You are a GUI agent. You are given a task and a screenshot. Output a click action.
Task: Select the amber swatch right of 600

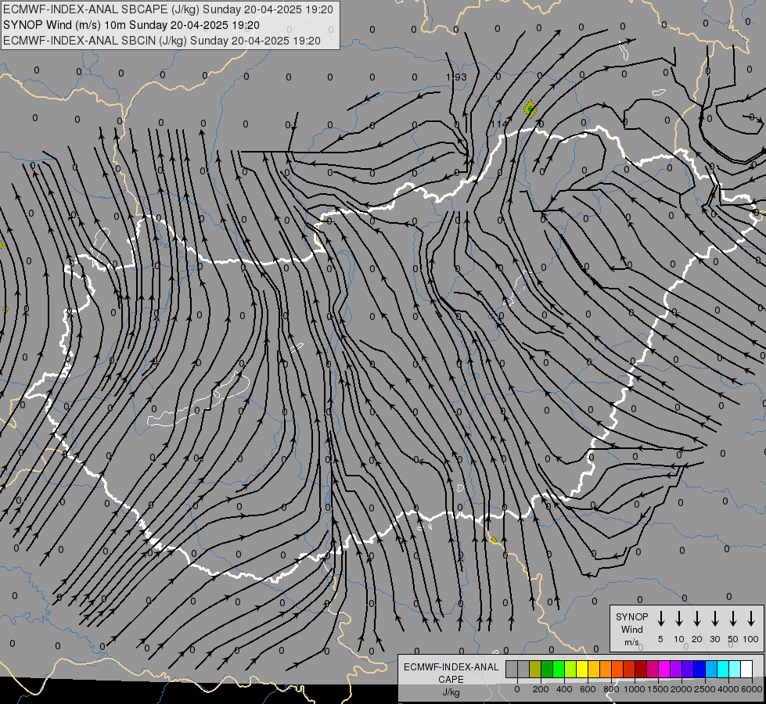point(594,669)
